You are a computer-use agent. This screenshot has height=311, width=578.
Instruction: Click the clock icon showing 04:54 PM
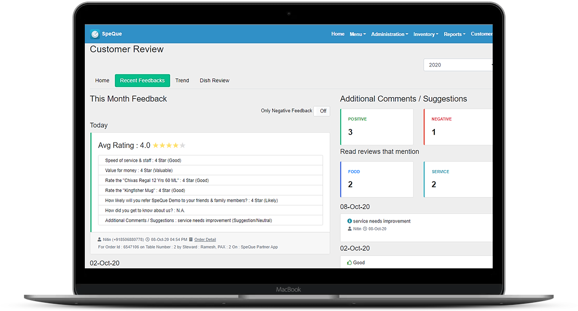tap(148, 239)
